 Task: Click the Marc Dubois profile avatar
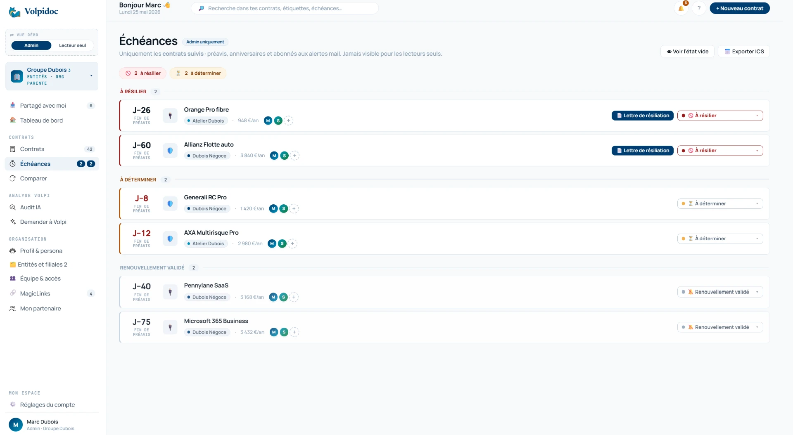16,425
